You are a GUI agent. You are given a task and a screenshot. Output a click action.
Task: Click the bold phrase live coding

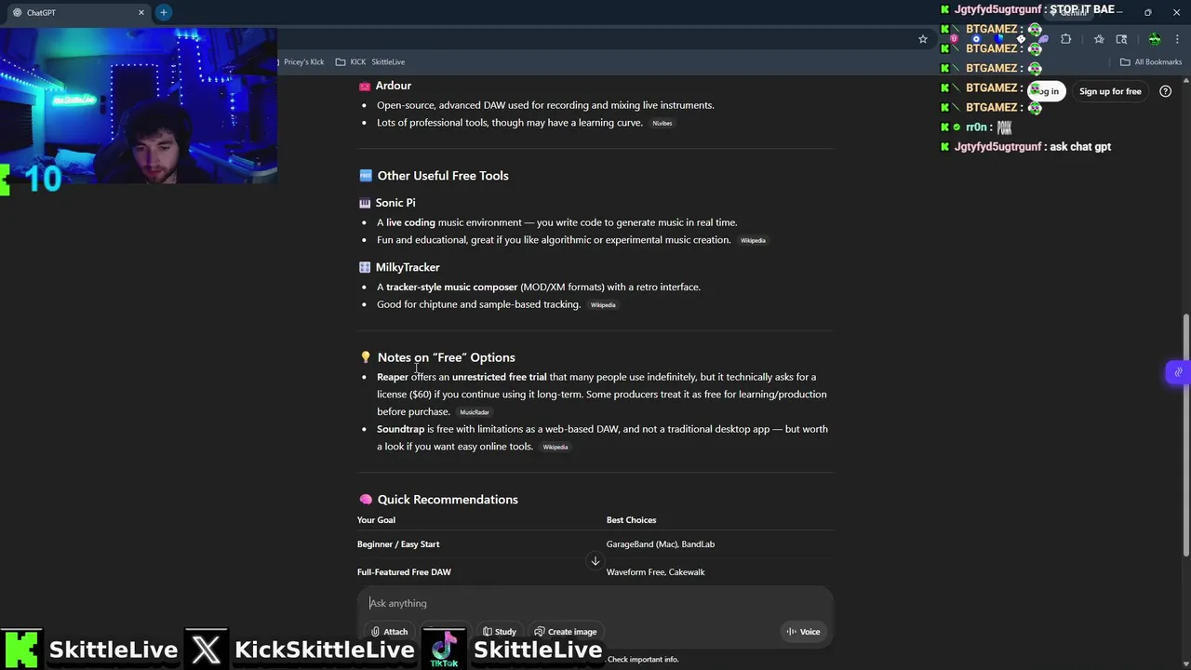(x=410, y=222)
